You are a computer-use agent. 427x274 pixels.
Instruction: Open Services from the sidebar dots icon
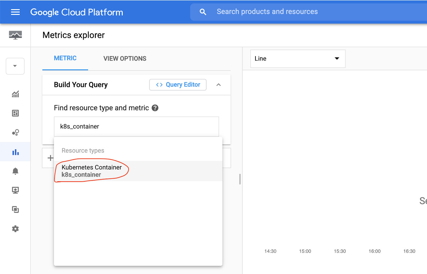tap(15, 132)
